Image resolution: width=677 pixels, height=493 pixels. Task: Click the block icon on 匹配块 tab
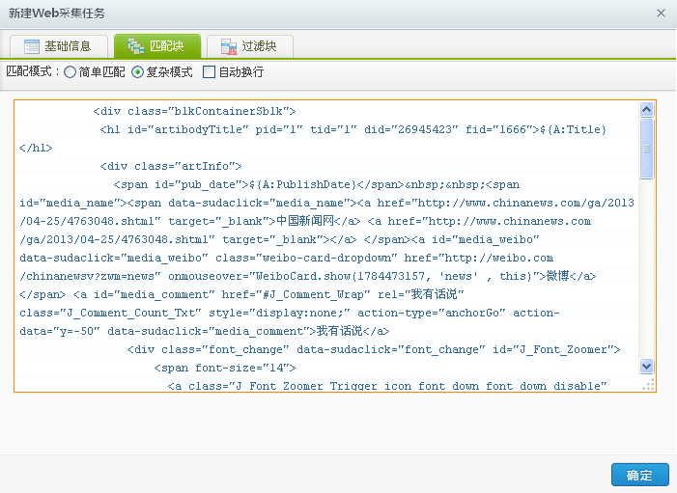tap(135, 46)
